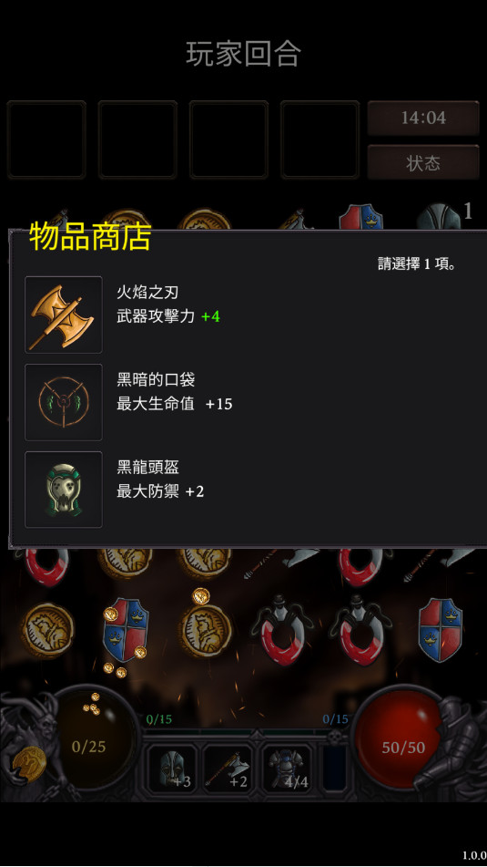Tap the bottom-right shield tile
The image size is (487, 867).
440,629
